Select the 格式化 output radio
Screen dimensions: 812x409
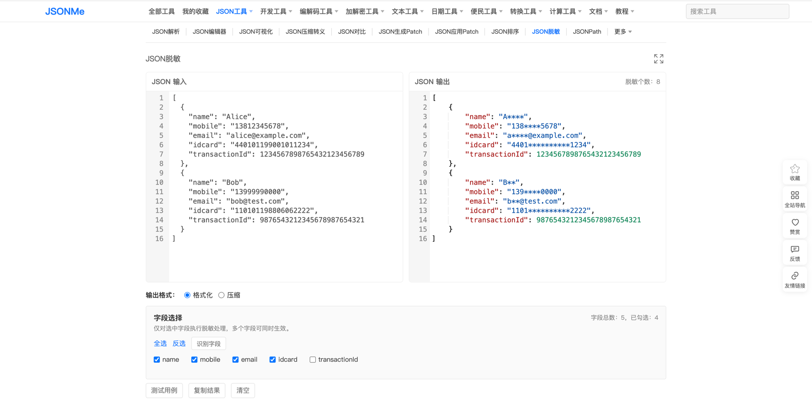click(187, 295)
